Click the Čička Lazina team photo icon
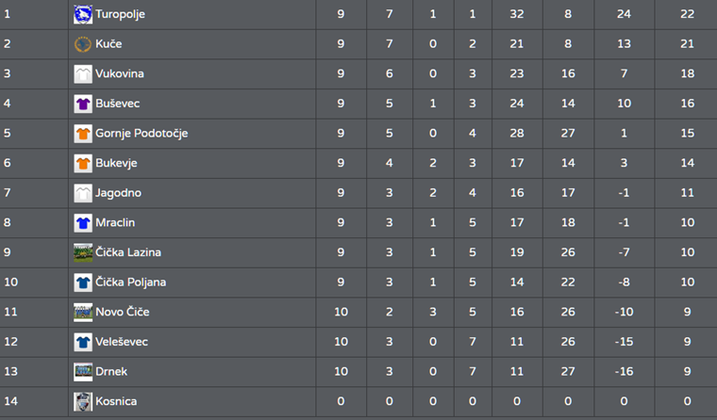Screen dimensions: 717x420 coord(83,252)
